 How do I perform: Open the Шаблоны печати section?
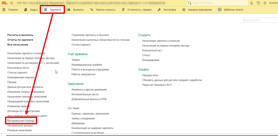pyautogui.click(x=231, y=10)
